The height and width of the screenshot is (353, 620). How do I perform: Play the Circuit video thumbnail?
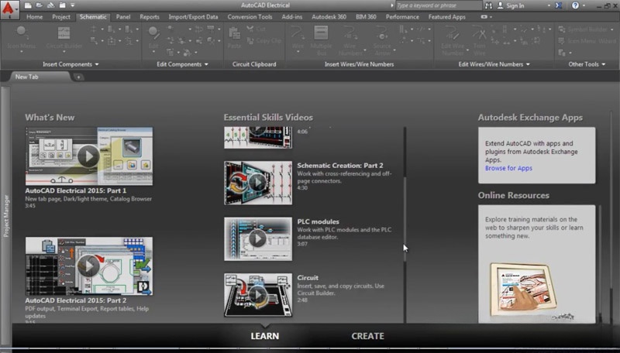[x=258, y=295]
